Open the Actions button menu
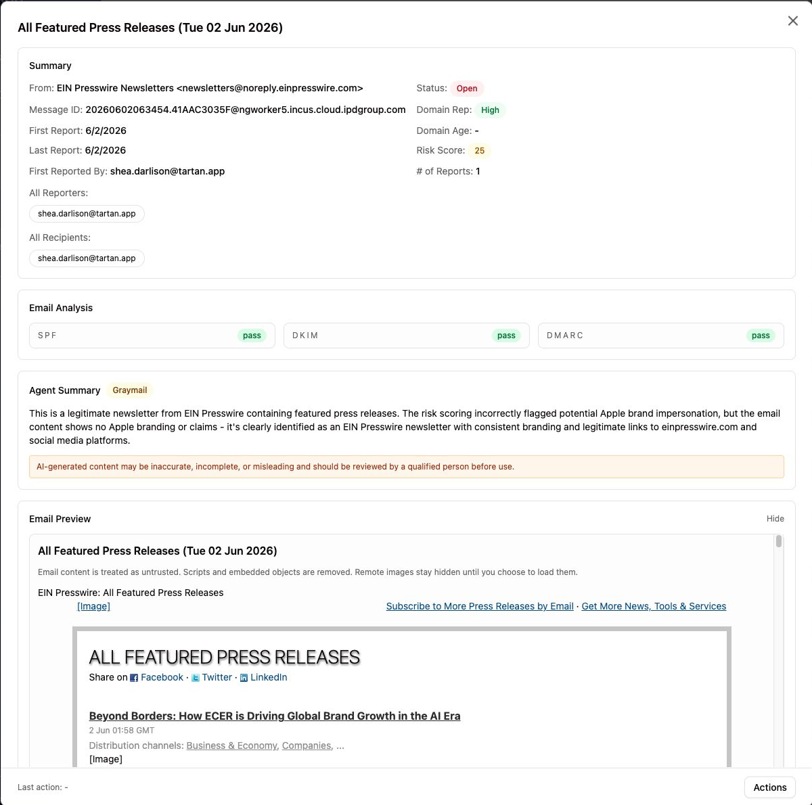 tap(770, 787)
